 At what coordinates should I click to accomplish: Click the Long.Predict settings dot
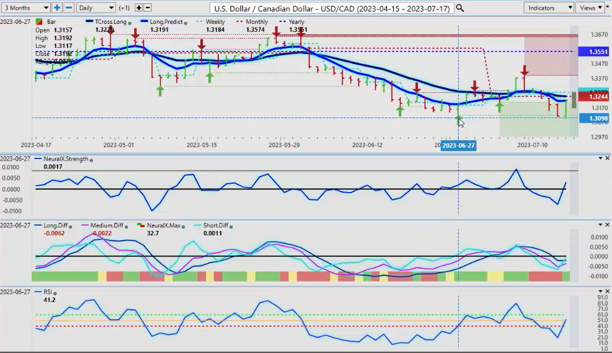pos(185,22)
